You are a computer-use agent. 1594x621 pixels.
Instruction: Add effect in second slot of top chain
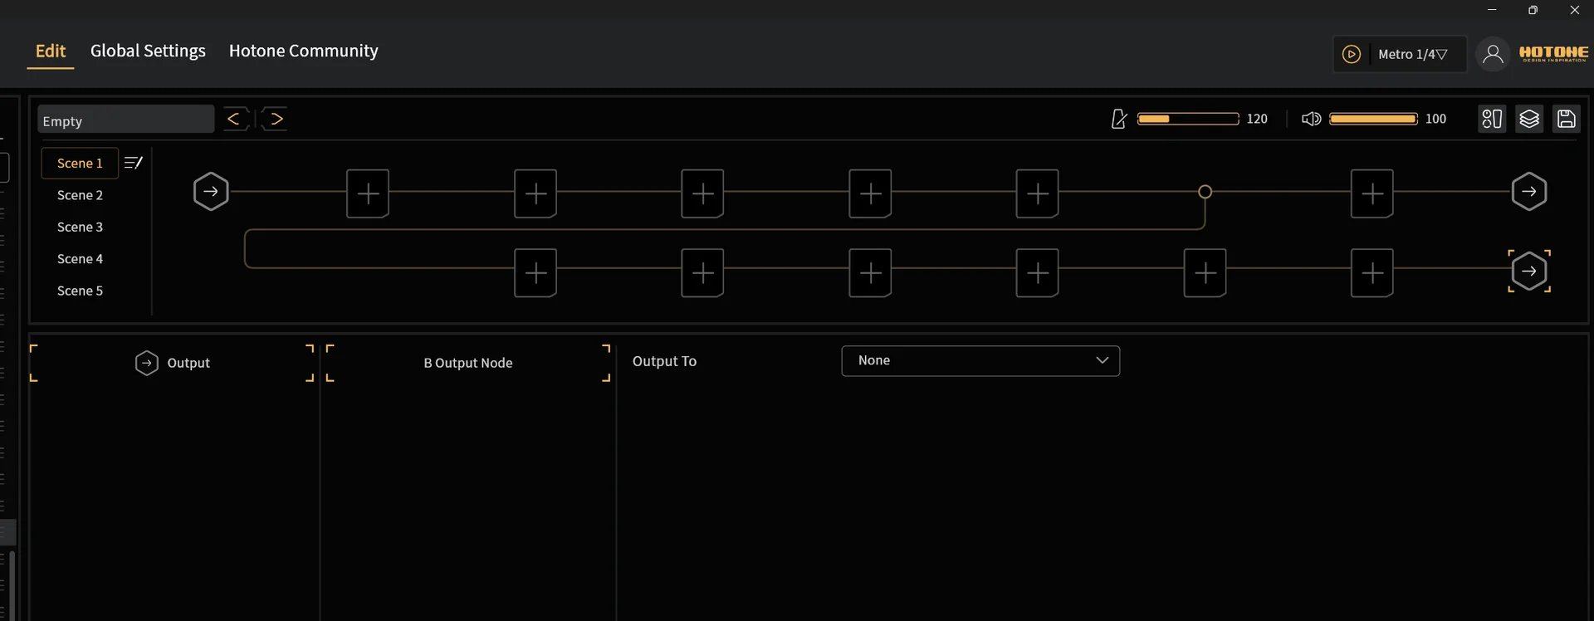[535, 193]
